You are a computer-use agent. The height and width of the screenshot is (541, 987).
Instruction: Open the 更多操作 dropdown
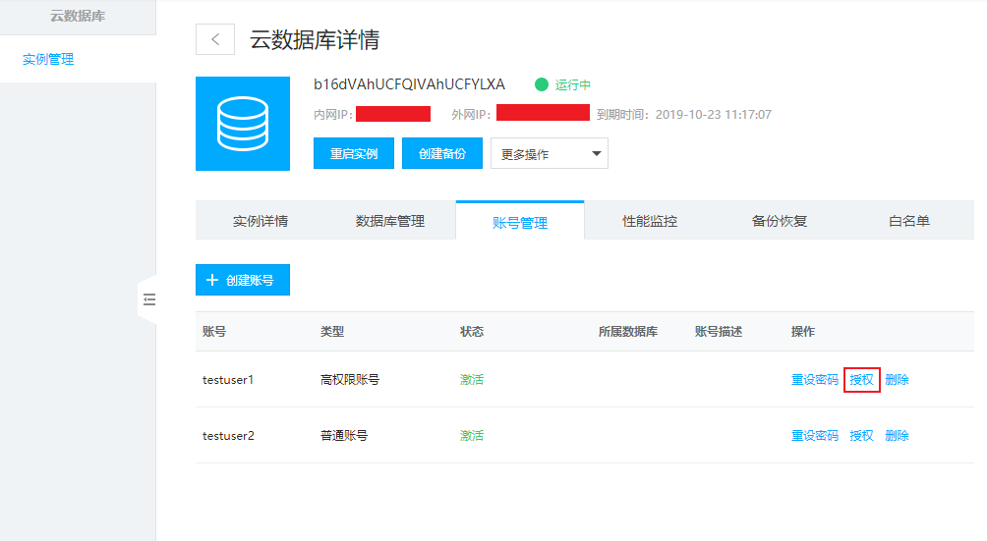pos(549,154)
